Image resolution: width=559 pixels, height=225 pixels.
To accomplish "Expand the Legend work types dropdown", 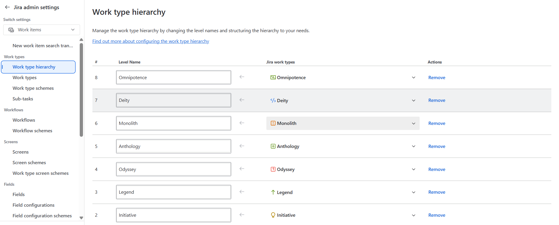I will (414, 192).
